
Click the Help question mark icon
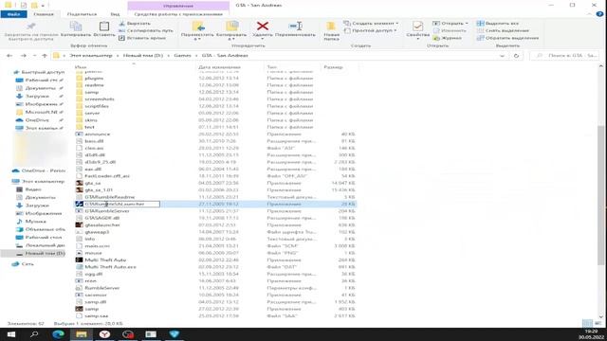pyautogui.click(x=599, y=14)
